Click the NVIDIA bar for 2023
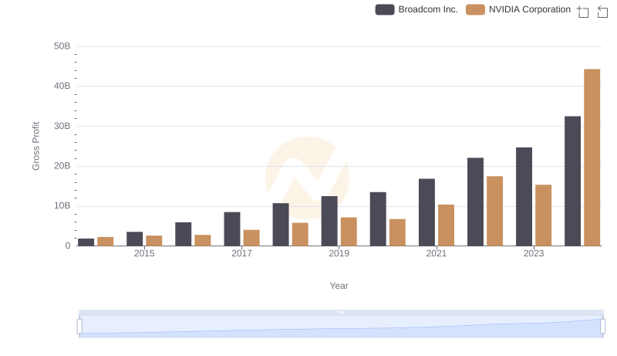This screenshot has height=356, width=617. point(544,215)
